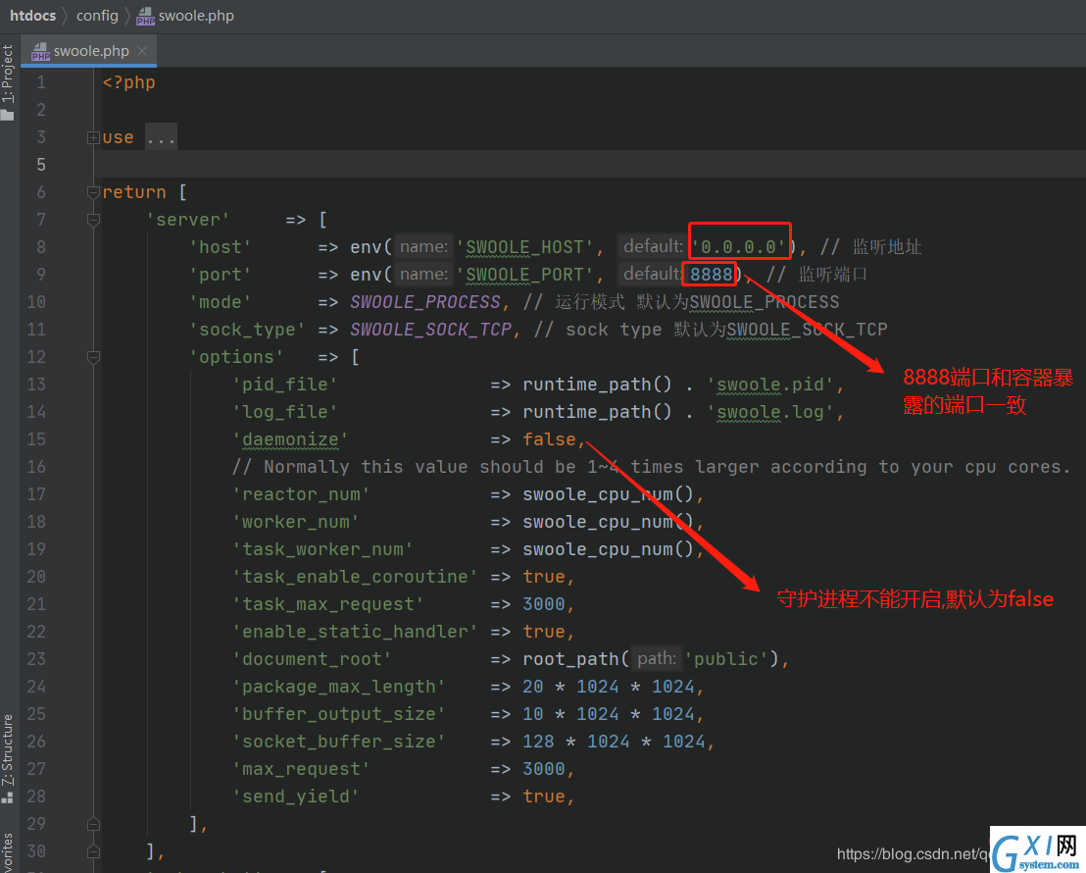Click the PHP file icon in the breadcrumb
Screen dimensions: 1086x873
(145, 16)
